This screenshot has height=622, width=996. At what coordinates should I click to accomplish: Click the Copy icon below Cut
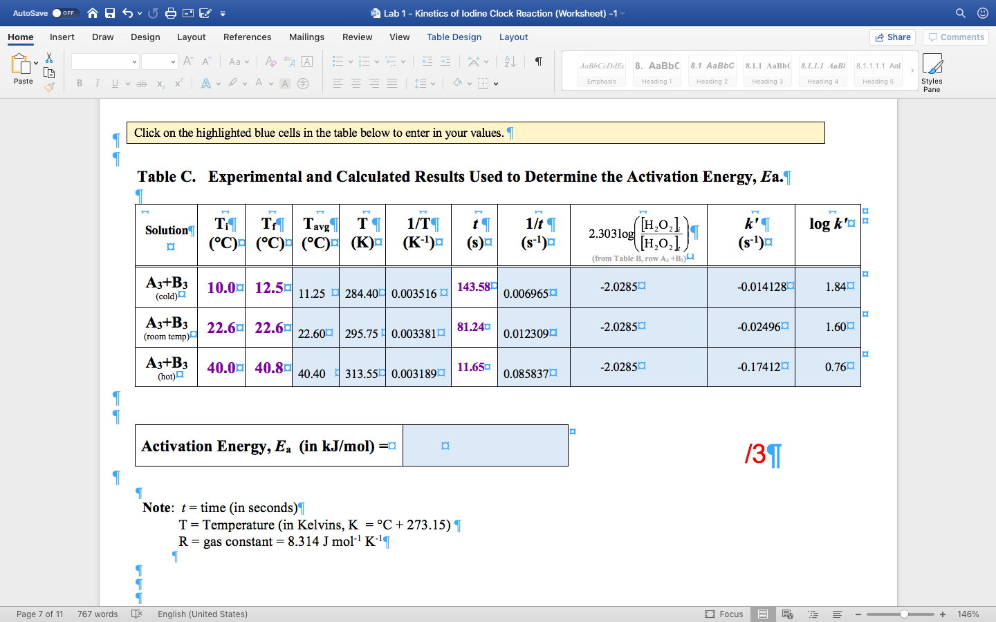pyautogui.click(x=49, y=72)
